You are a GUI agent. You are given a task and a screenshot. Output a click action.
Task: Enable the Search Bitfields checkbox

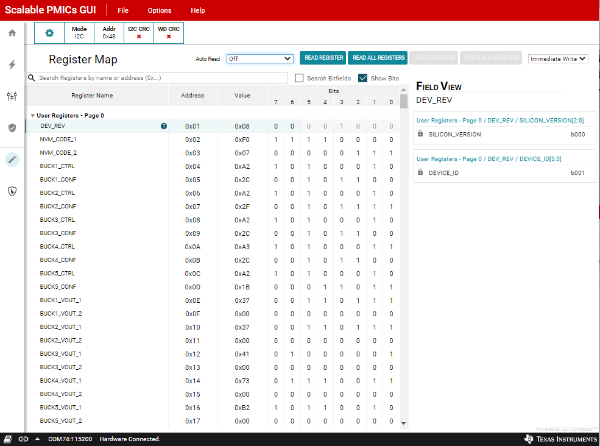(299, 78)
